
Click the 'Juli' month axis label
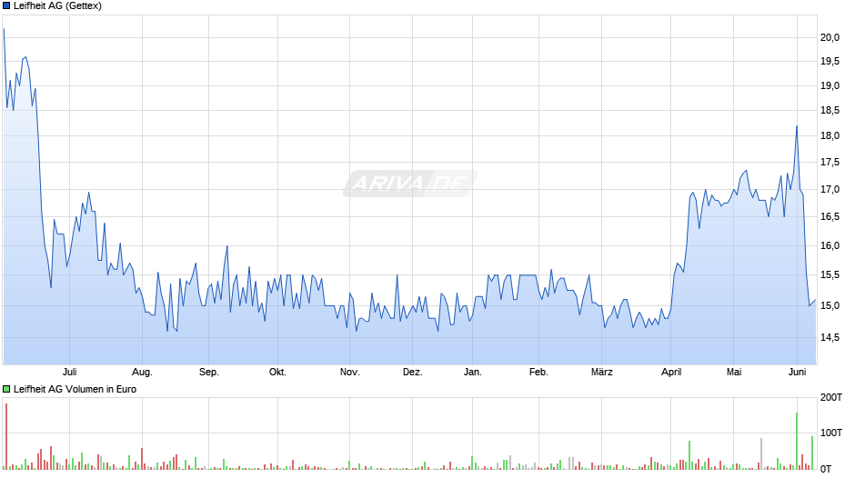[69, 372]
